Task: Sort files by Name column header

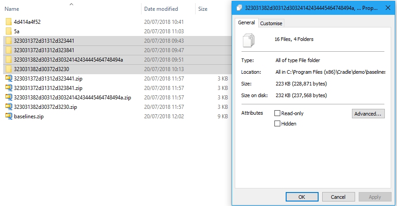Action: click(x=12, y=9)
